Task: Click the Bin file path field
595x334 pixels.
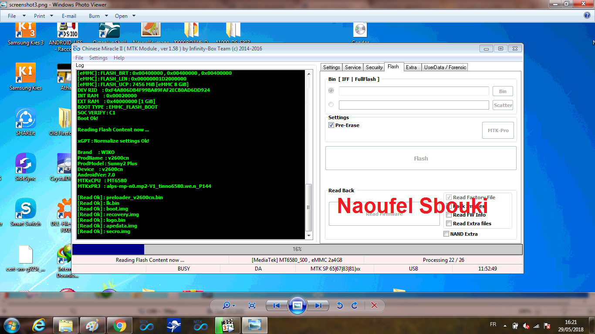Action: tap(414, 91)
